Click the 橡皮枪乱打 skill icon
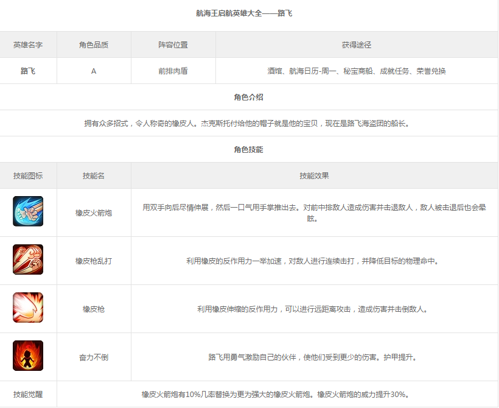Image resolution: width=499 pixels, height=408 pixels. point(28,259)
